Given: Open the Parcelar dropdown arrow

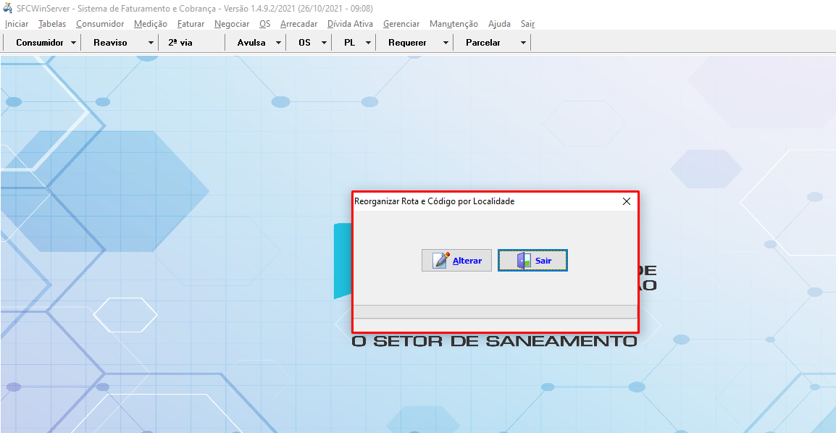Looking at the screenshot, I should 523,43.
